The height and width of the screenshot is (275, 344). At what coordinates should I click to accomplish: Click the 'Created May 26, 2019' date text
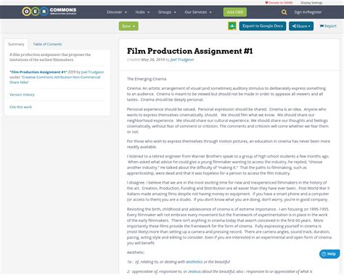click(x=146, y=59)
